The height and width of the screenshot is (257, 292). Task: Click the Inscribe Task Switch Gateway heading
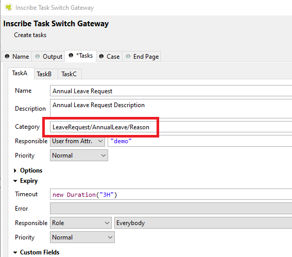pyautogui.click(x=56, y=24)
